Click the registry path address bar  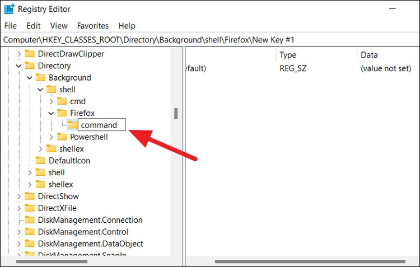[x=210, y=40]
